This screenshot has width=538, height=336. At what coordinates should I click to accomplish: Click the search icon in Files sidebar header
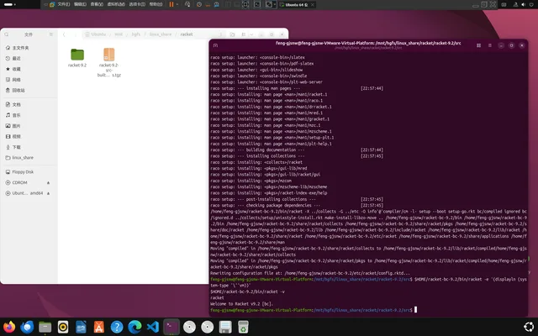point(7,34)
